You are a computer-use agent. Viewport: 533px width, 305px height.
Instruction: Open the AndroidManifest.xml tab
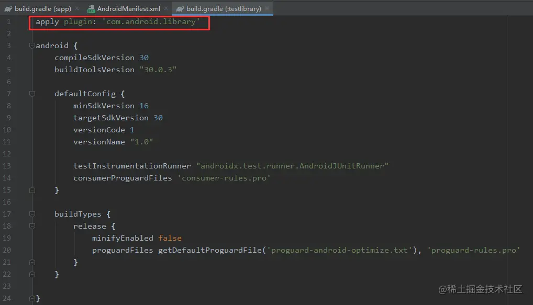coord(128,9)
